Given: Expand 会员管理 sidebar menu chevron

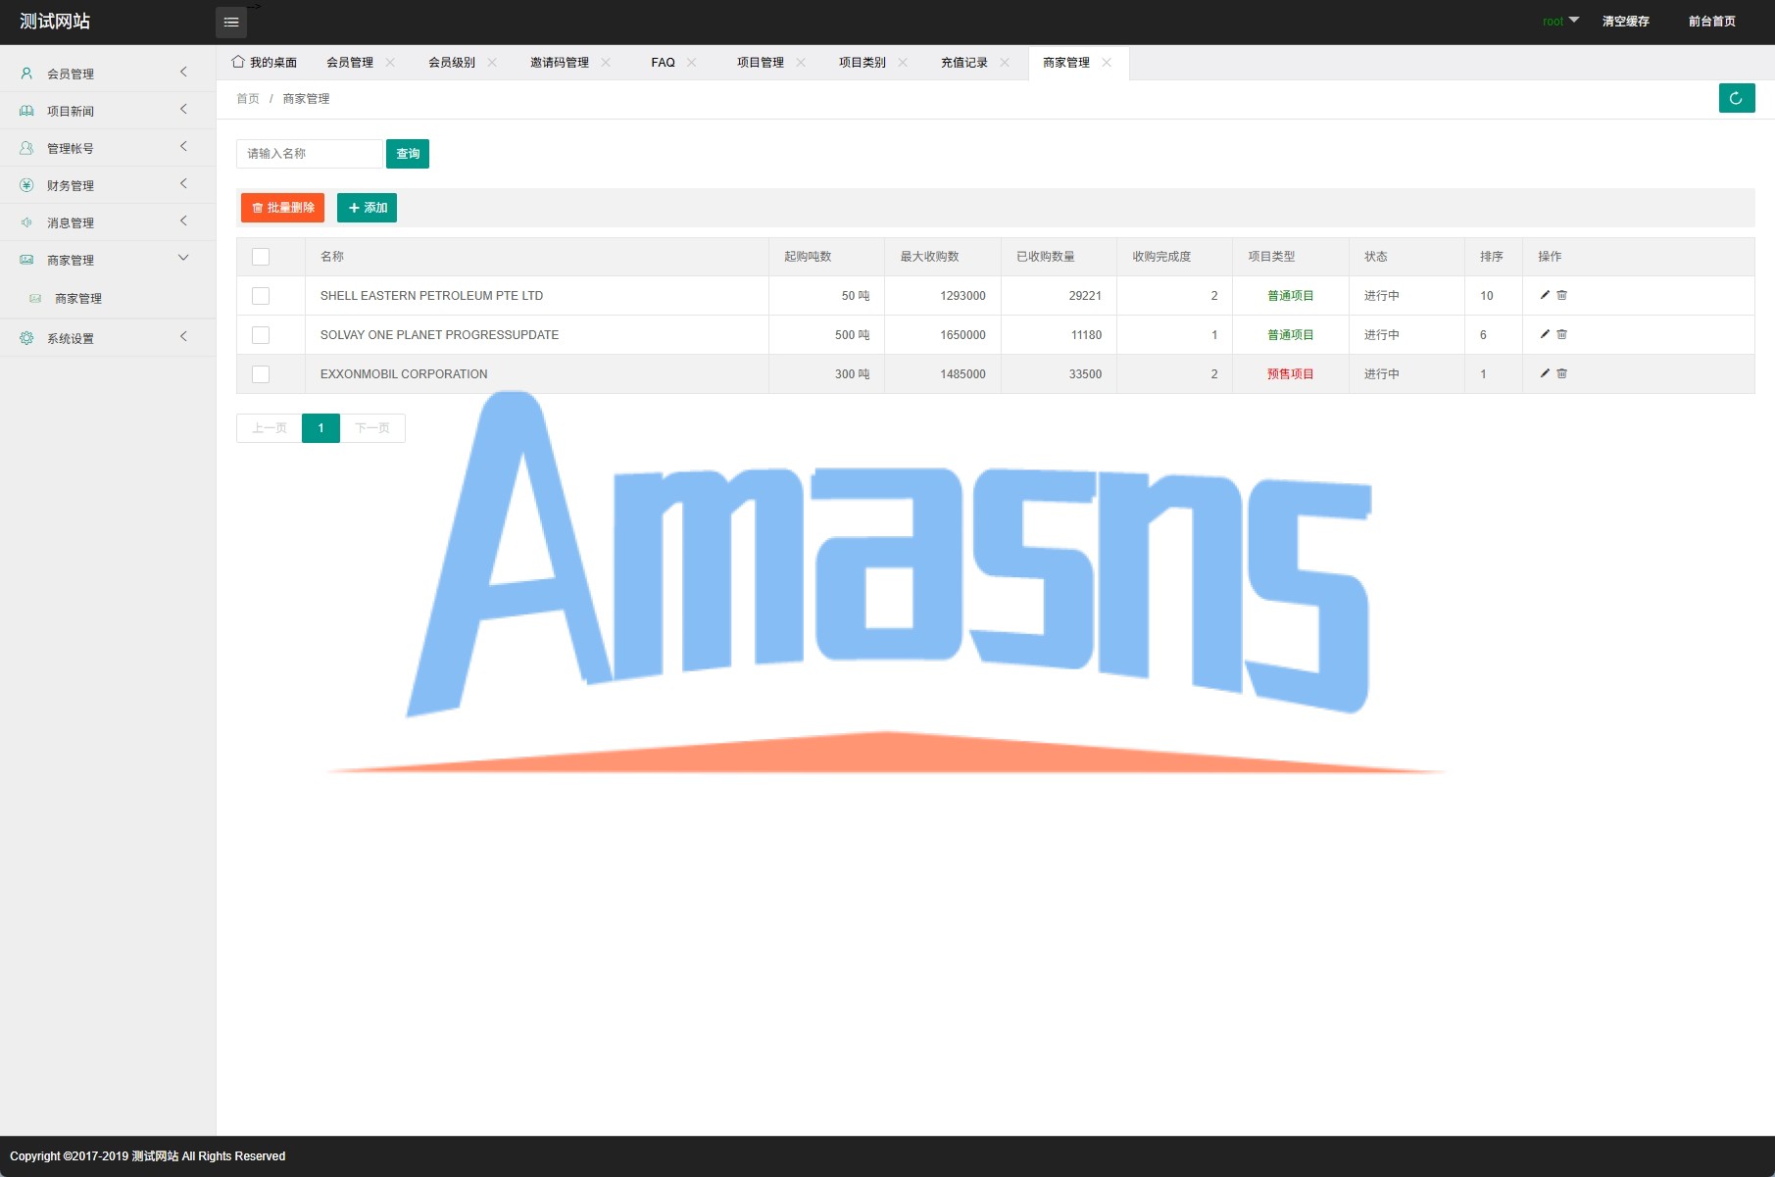Looking at the screenshot, I should (x=183, y=73).
